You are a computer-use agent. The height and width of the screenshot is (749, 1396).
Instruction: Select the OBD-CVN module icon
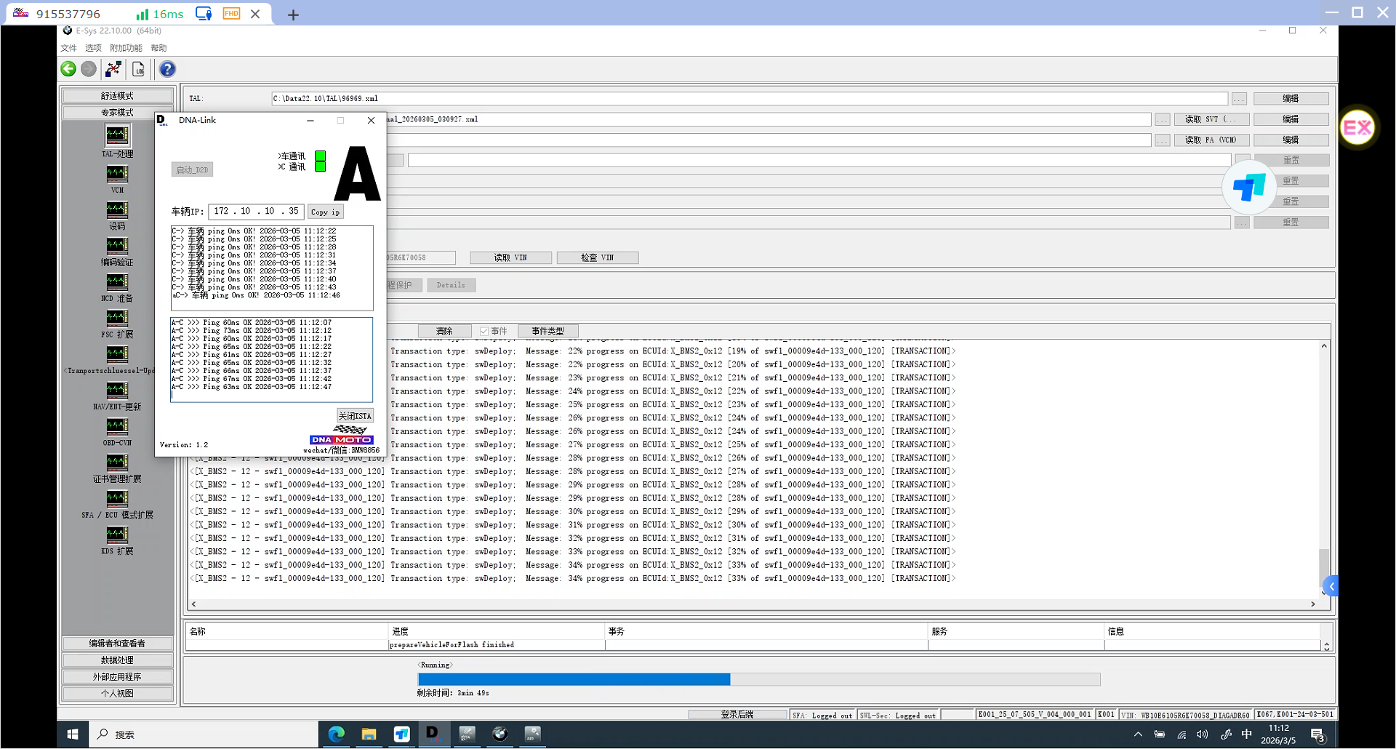pos(117,427)
